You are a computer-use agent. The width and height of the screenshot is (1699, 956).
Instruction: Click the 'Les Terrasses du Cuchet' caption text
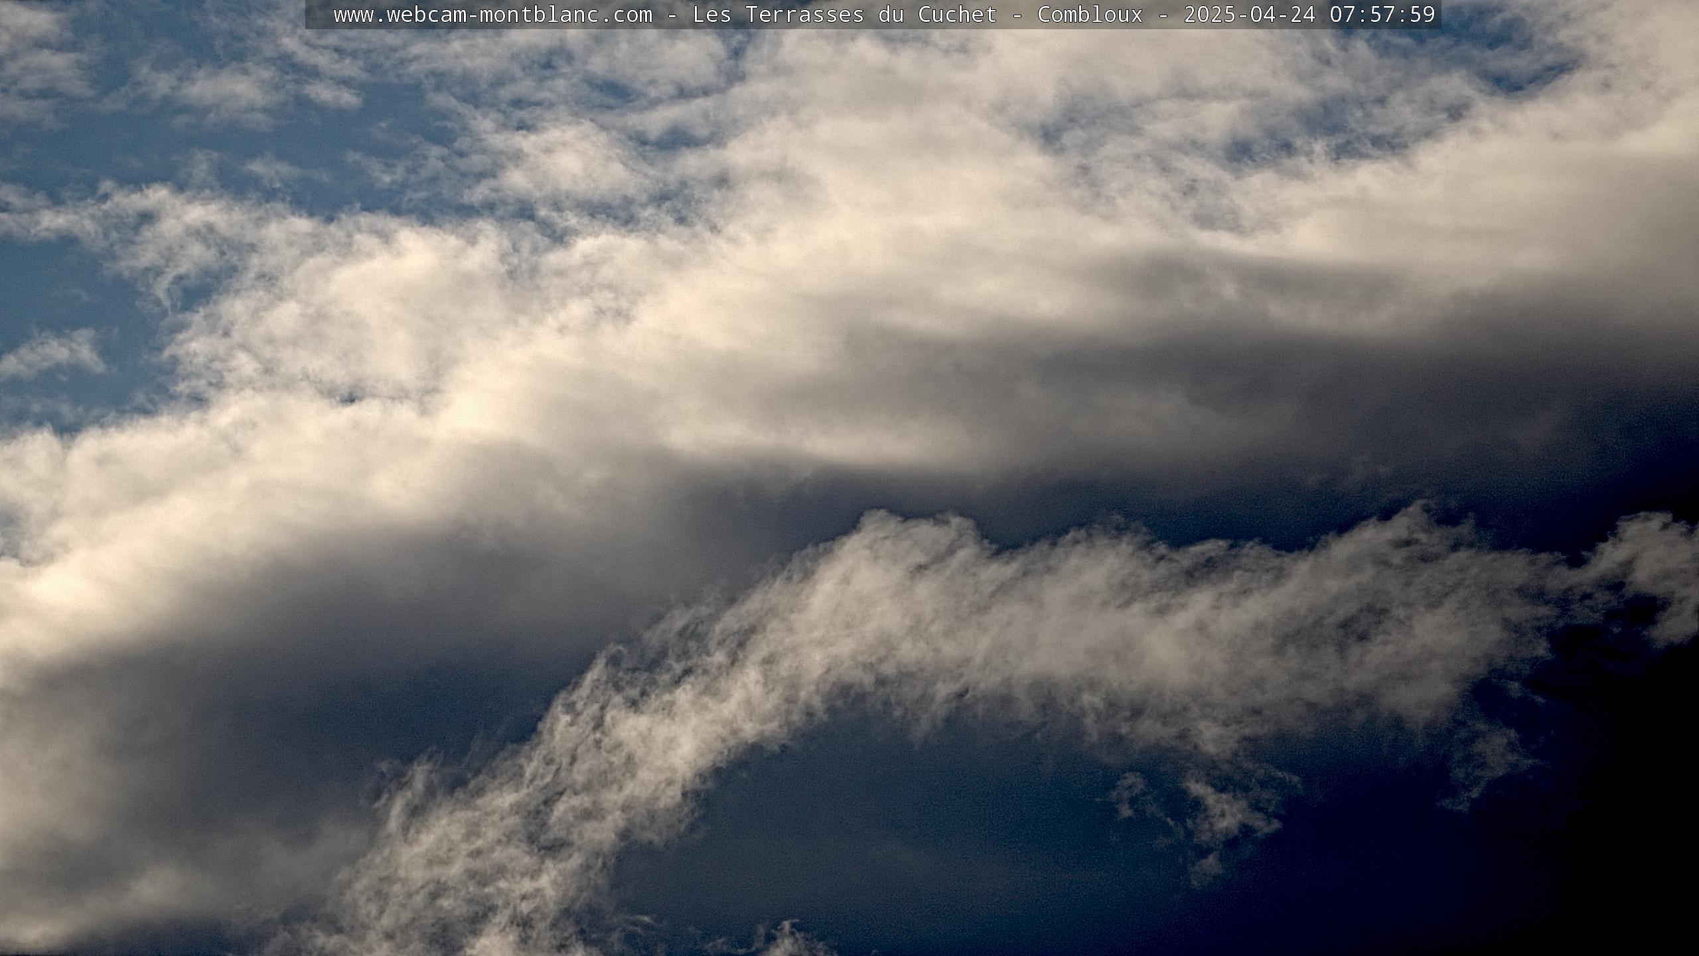[x=845, y=15]
